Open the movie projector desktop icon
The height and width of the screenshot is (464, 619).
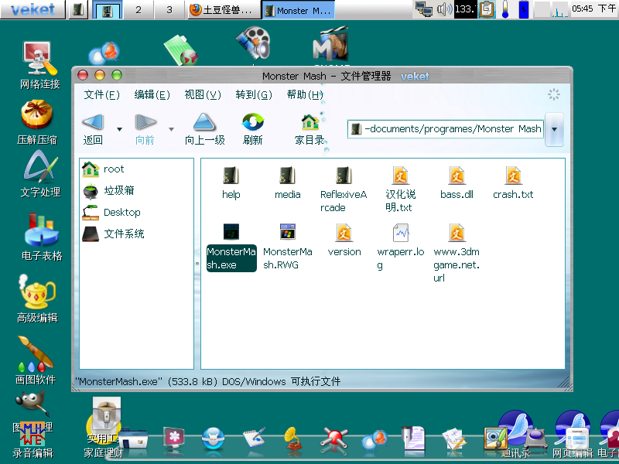[253, 43]
